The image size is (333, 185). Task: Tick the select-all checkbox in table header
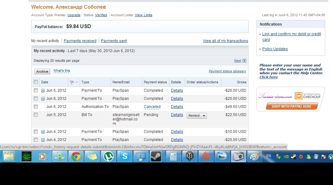point(36,82)
